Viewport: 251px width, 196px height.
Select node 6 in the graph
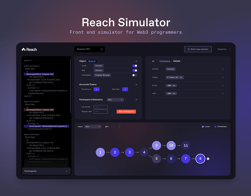click(171, 158)
